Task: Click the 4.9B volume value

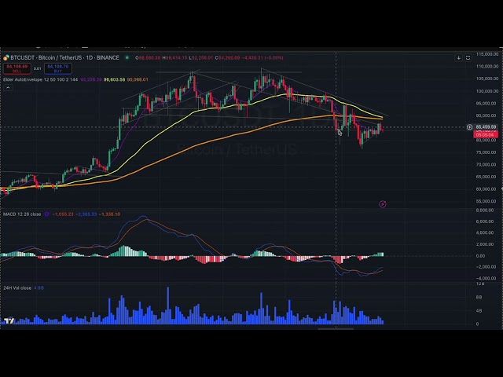Action: [39, 288]
